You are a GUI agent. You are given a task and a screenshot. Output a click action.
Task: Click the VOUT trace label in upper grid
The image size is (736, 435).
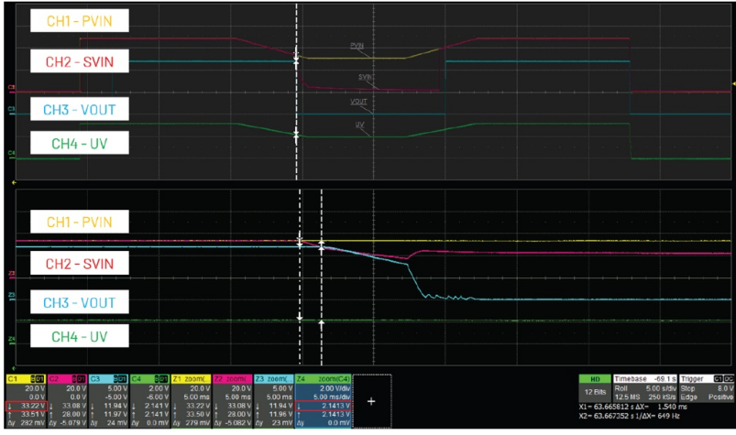pyautogui.click(x=360, y=103)
